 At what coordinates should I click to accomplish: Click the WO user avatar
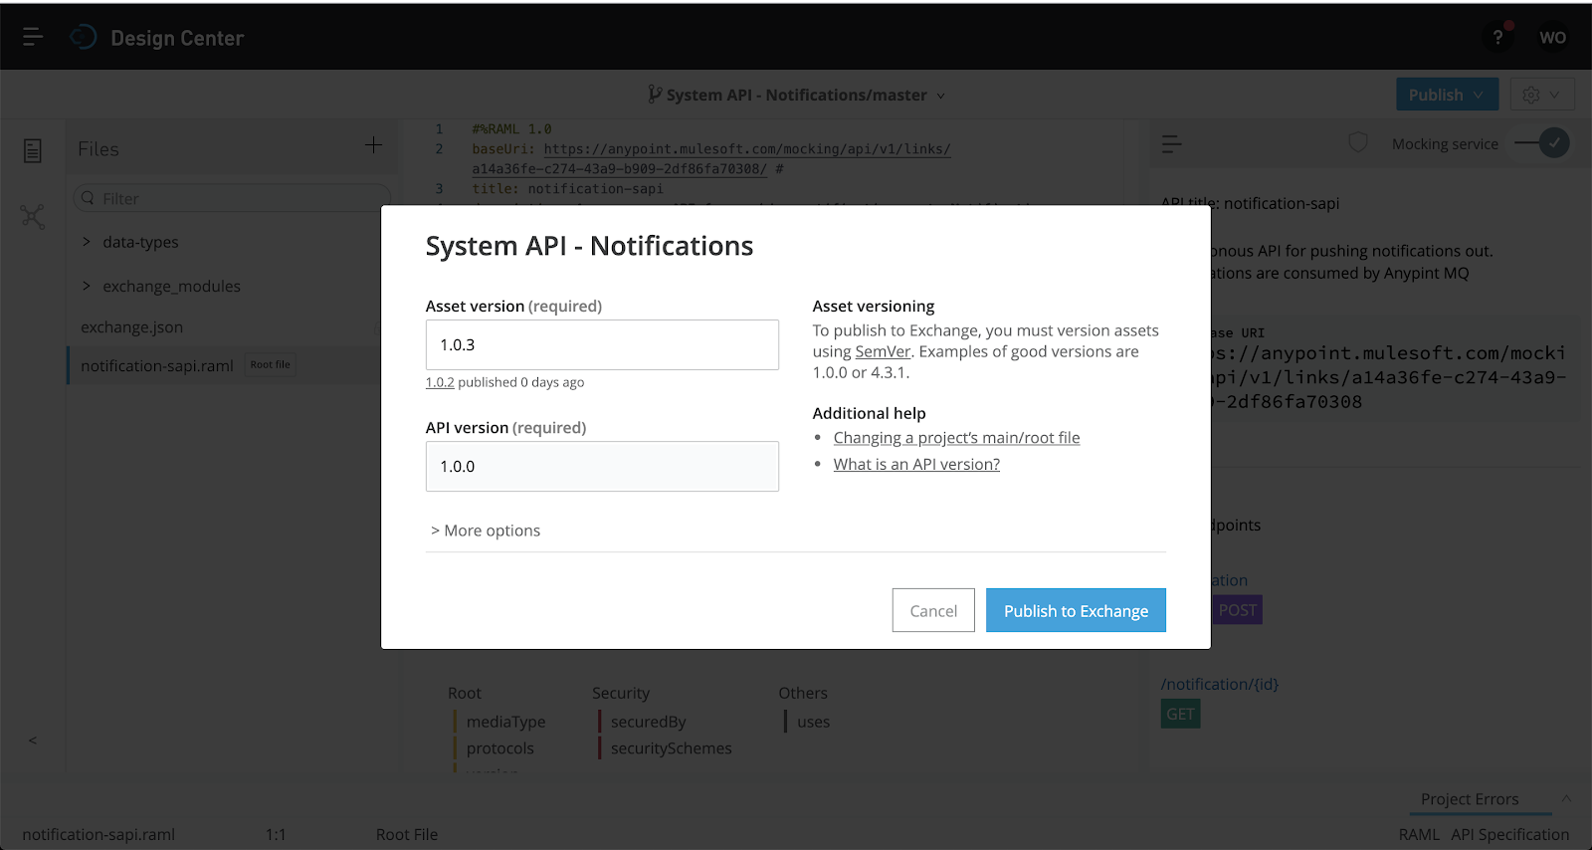[x=1552, y=37]
